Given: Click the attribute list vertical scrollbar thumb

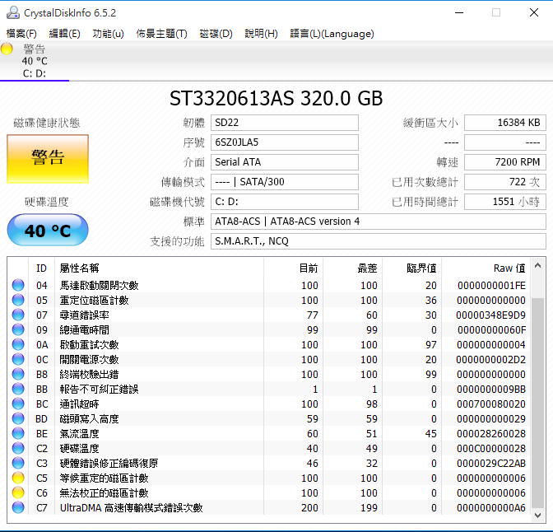Looking at the screenshot, I should (x=538, y=404).
